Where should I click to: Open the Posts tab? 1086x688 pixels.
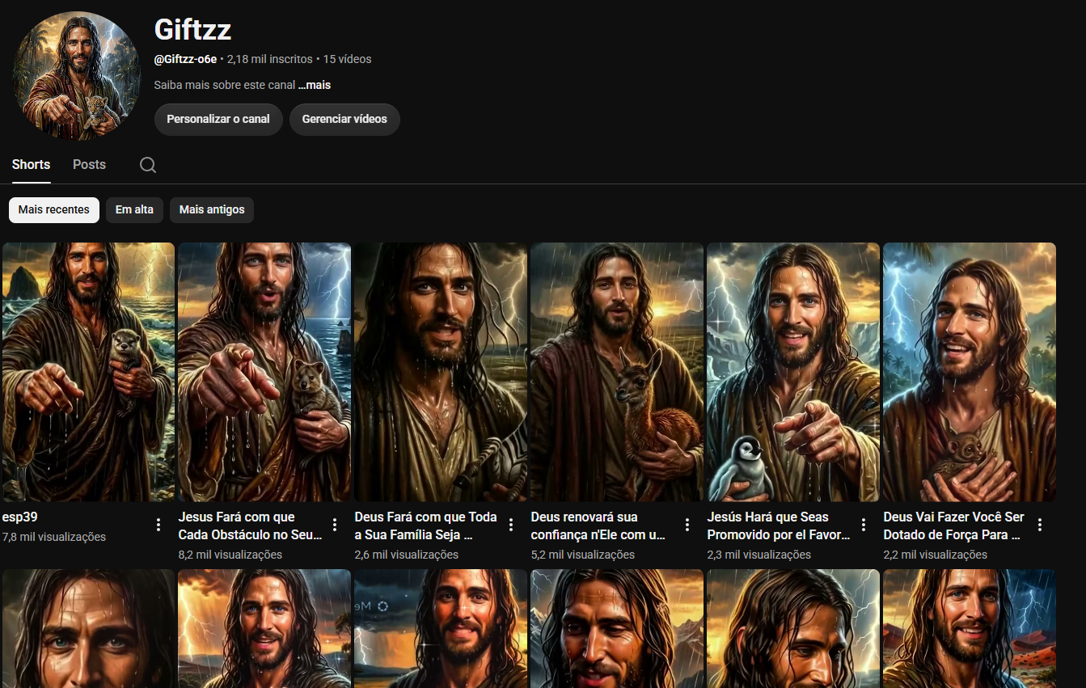[89, 164]
